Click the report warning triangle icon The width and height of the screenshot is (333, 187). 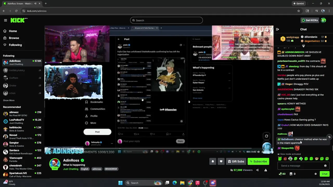[x=266, y=170]
